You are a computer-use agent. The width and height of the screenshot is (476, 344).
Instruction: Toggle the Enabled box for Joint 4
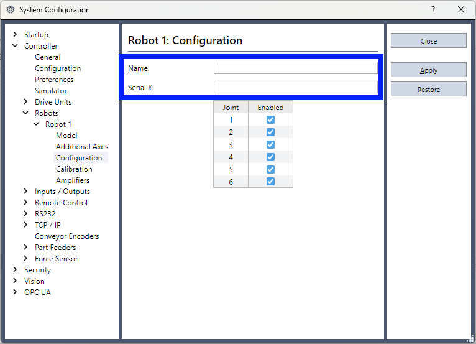(270, 157)
